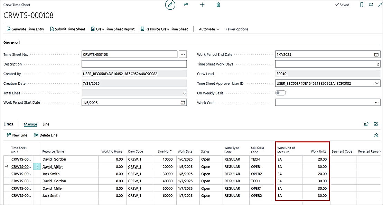
Task: Select the Line tab in Lines
Action: (x=46, y=124)
